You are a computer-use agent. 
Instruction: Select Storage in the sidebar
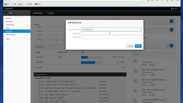(17, 31)
